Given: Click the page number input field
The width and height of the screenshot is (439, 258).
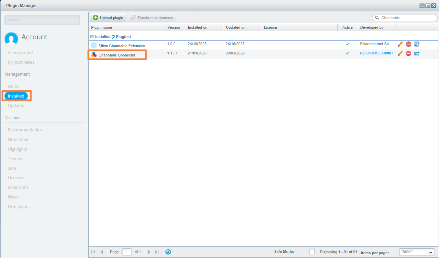Looking at the screenshot, I should pyautogui.click(x=126, y=252).
